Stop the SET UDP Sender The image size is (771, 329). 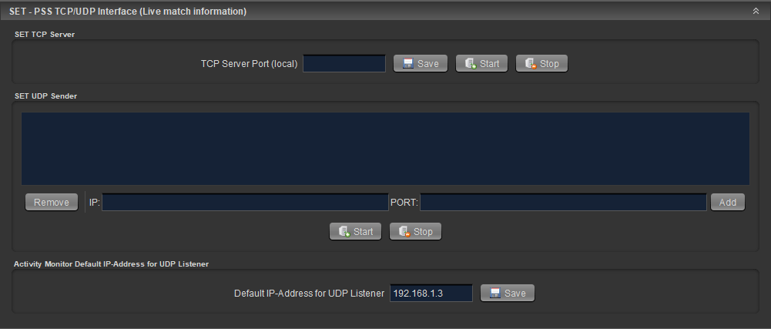pos(415,232)
